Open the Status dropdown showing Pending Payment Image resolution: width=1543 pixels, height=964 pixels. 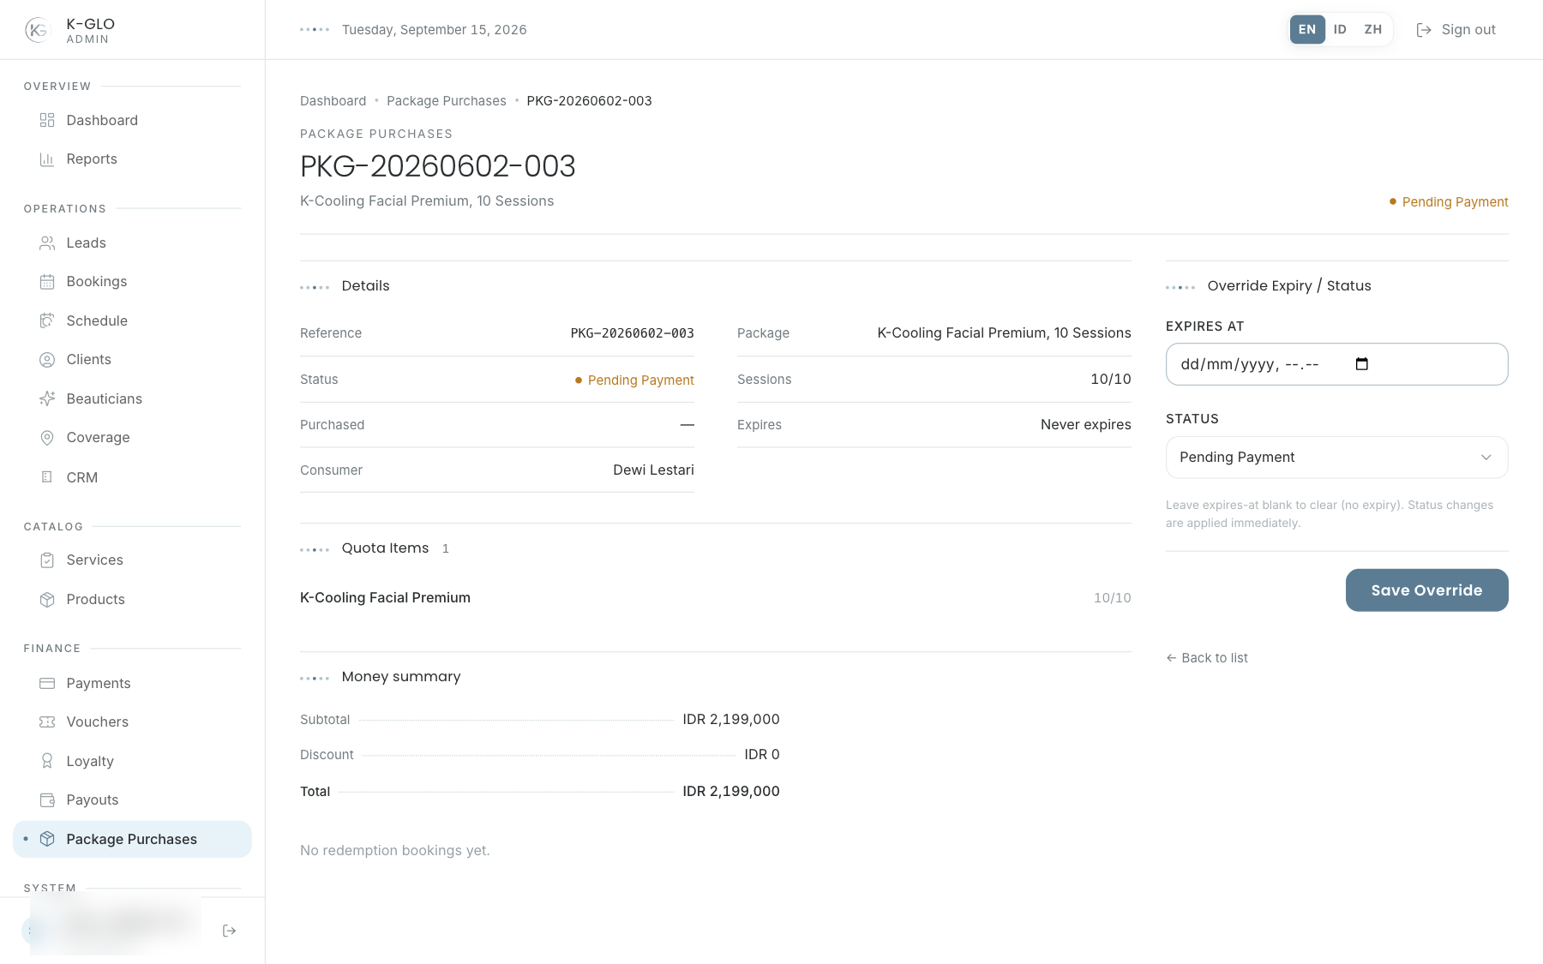[x=1336, y=458]
